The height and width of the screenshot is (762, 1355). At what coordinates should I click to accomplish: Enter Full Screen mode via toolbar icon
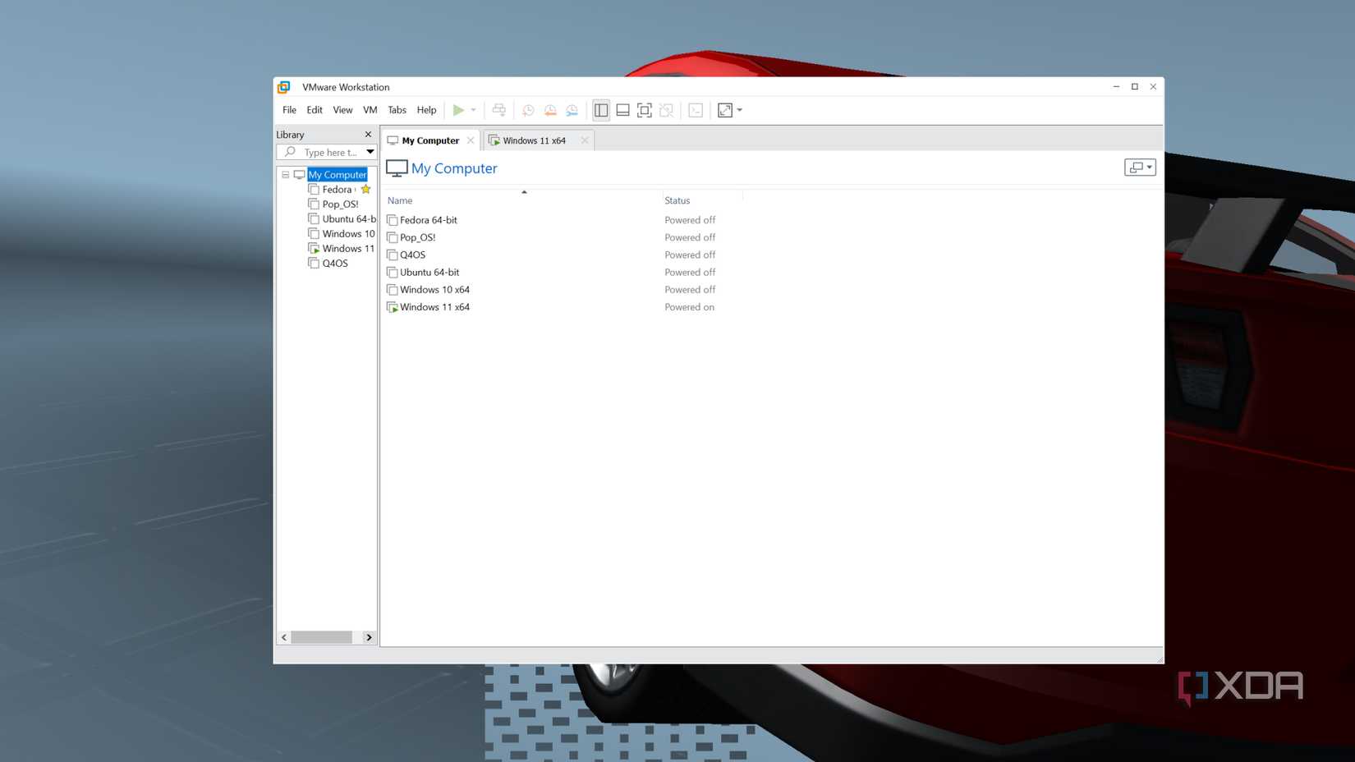(644, 109)
